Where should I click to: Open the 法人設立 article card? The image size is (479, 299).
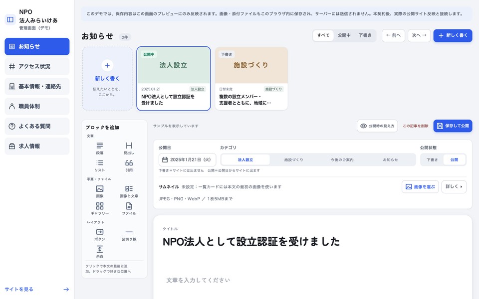pos(174,78)
